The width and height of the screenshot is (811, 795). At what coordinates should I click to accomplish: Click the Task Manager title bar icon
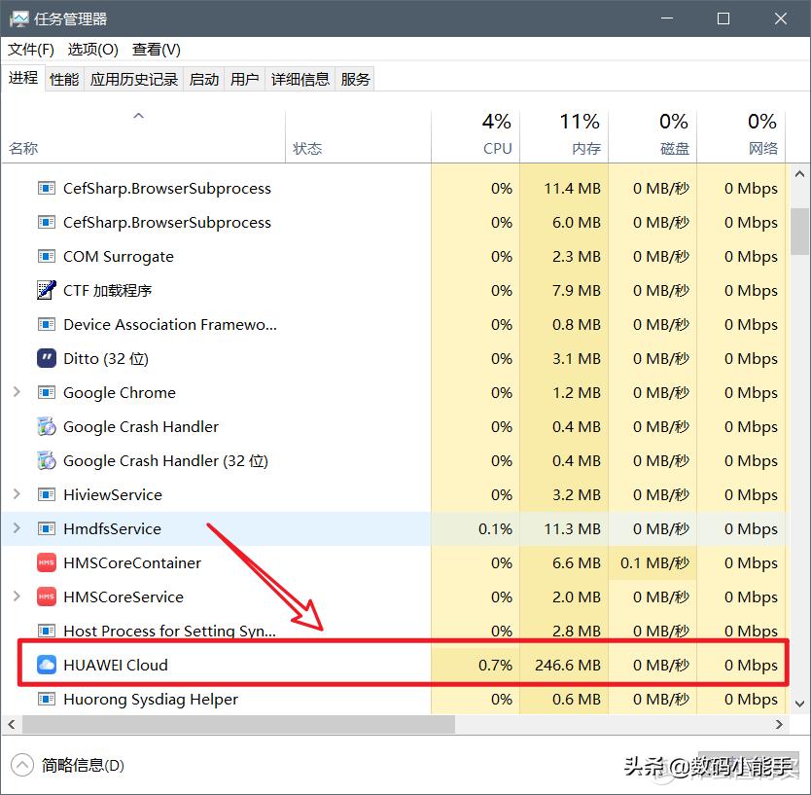click(x=18, y=18)
